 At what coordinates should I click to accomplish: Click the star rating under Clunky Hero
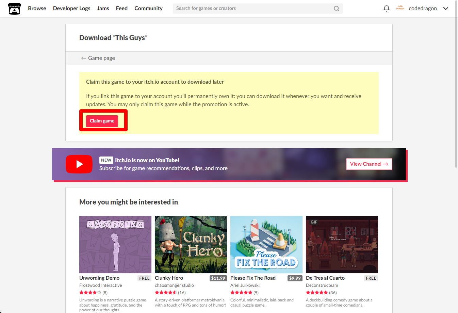pyautogui.click(x=166, y=293)
